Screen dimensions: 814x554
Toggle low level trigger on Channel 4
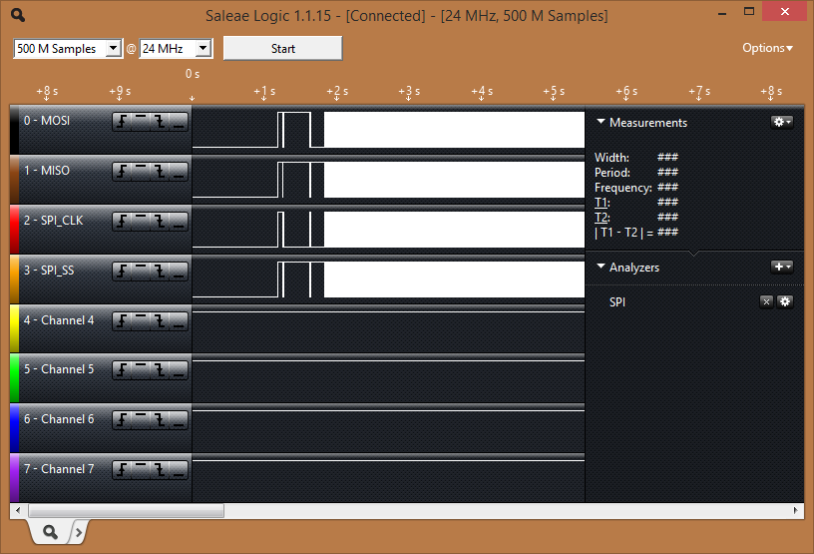pyautogui.click(x=179, y=321)
